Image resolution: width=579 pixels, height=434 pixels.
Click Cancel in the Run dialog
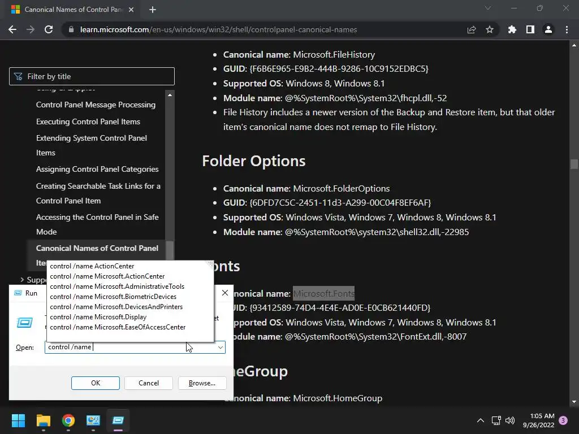[x=149, y=383]
